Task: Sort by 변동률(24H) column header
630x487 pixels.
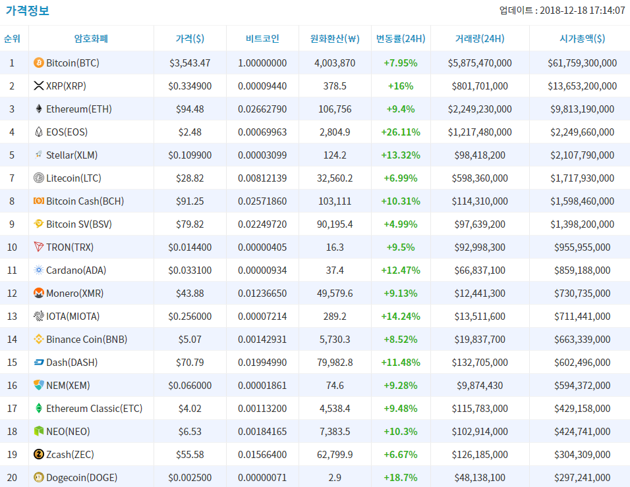Action: [401, 39]
